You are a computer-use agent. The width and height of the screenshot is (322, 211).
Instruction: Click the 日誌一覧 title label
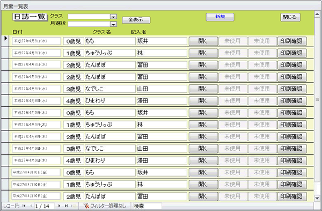click(30, 17)
